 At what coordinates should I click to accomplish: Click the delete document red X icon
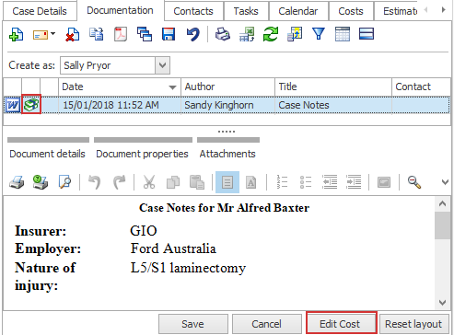coord(72,34)
